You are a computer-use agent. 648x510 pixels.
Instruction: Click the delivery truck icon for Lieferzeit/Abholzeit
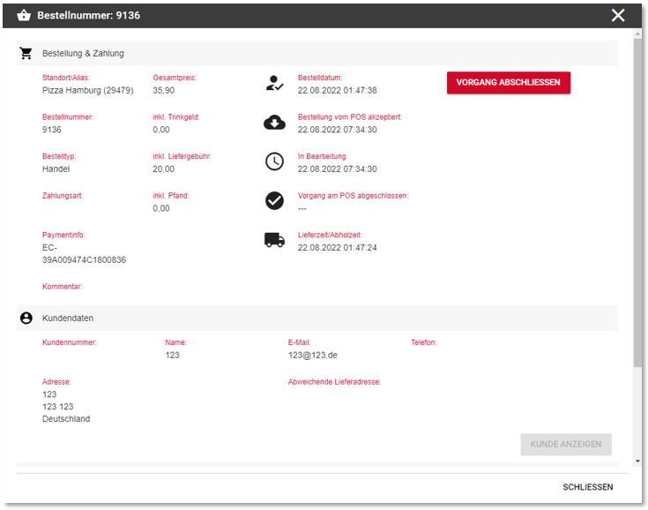click(x=274, y=240)
